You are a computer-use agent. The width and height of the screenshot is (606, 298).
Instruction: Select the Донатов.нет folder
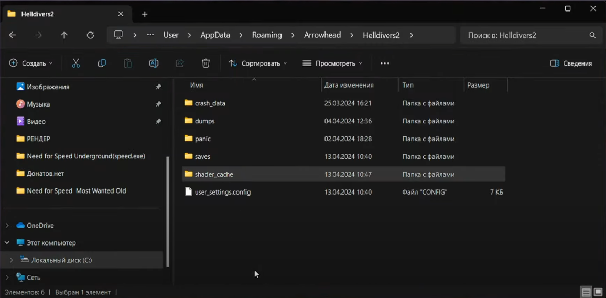point(45,173)
